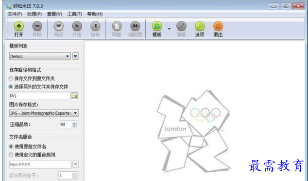Screen dimensions: 308x181
Task: Click the orange 退出 (Exit) icon
Action: click(x=218, y=26)
